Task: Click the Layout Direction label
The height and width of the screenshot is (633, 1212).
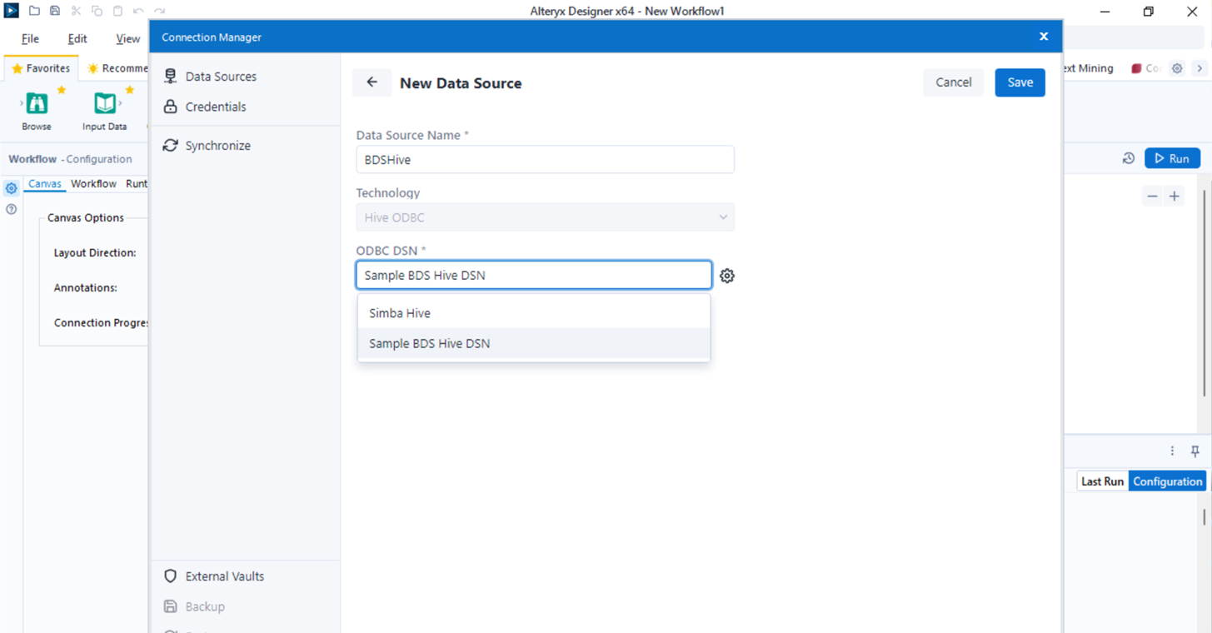Action: pyautogui.click(x=95, y=252)
